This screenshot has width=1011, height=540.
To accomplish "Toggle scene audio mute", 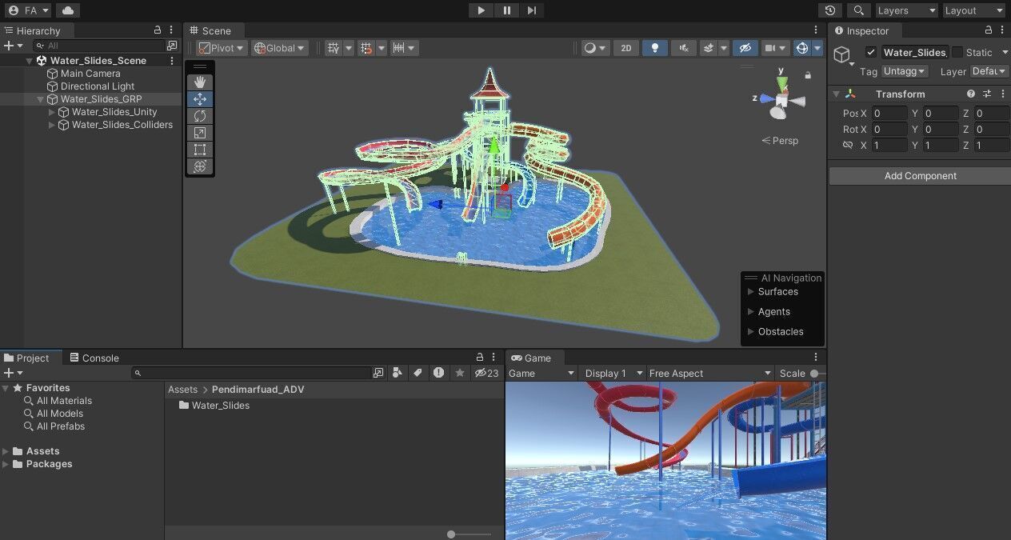I will click(684, 48).
